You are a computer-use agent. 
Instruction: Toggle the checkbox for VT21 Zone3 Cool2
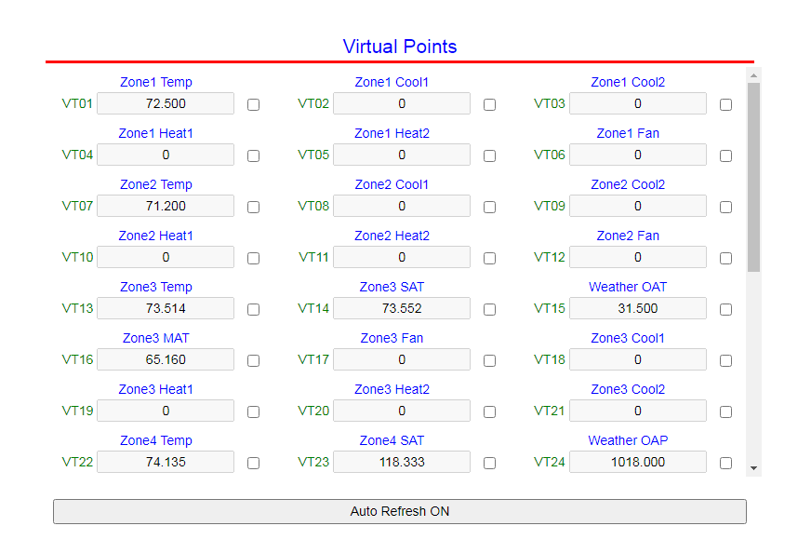pyautogui.click(x=725, y=411)
